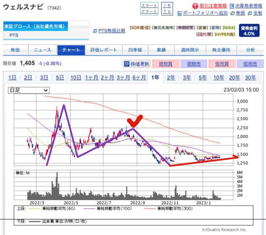
Task: Click the 現物買 button
Action: click(x=166, y=64)
